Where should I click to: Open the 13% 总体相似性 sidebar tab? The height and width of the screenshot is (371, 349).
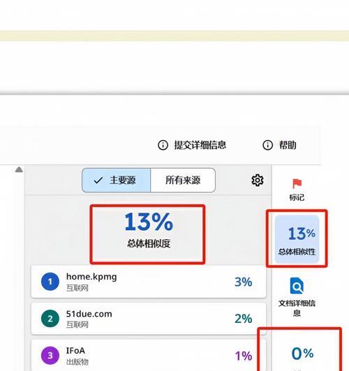point(297,239)
